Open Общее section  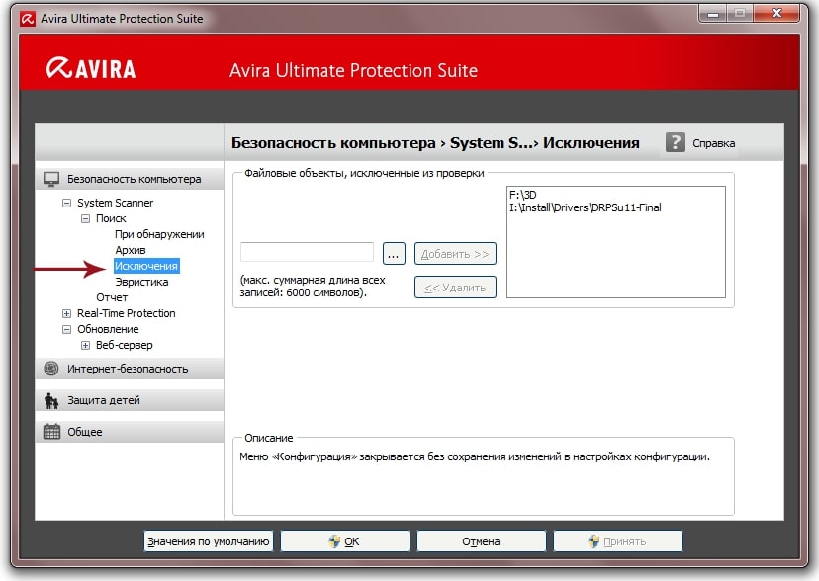pos(130,432)
